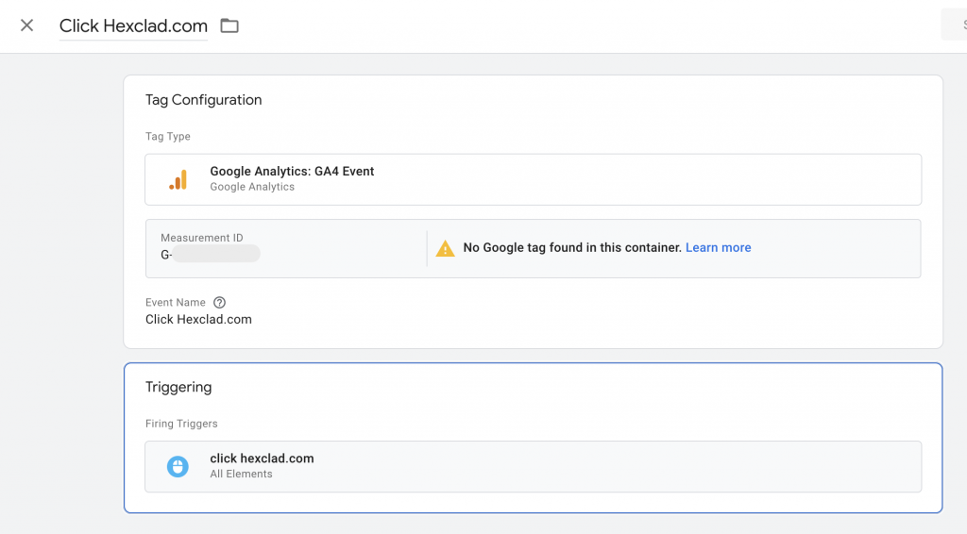This screenshot has width=967, height=534.
Task: Click the All Elements trigger type text
Action: pos(241,475)
